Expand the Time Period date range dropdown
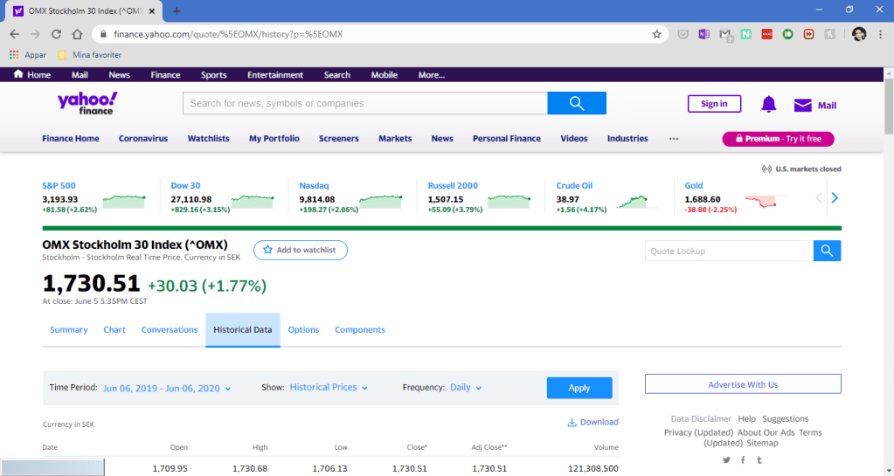Screen dimensions: 894x476 point(167,388)
